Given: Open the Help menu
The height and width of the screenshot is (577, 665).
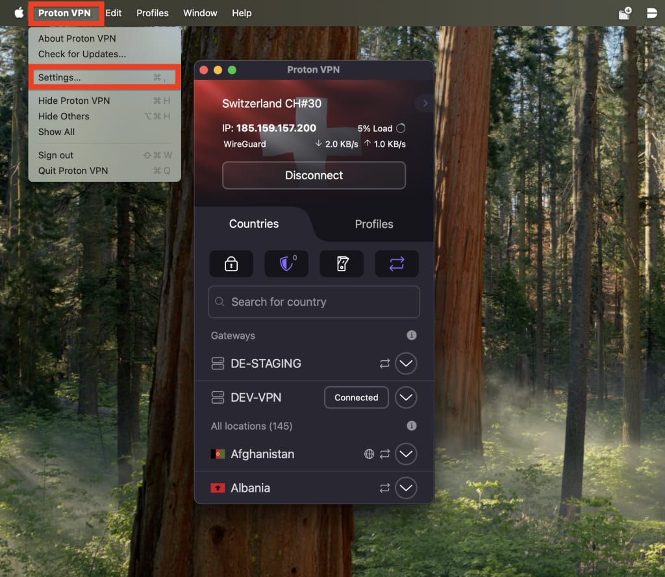Looking at the screenshot, I should [x=242, y=13].
